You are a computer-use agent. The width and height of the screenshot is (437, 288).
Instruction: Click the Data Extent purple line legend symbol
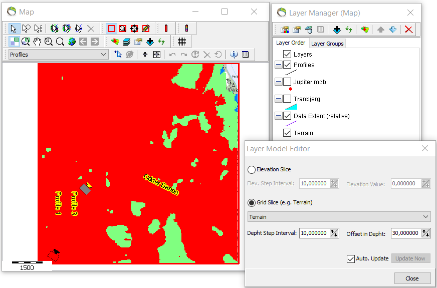tap(291, 123)
